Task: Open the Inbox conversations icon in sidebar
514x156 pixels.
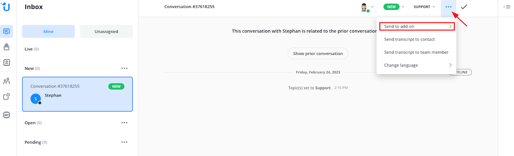Action: click(x=6, y=31)
